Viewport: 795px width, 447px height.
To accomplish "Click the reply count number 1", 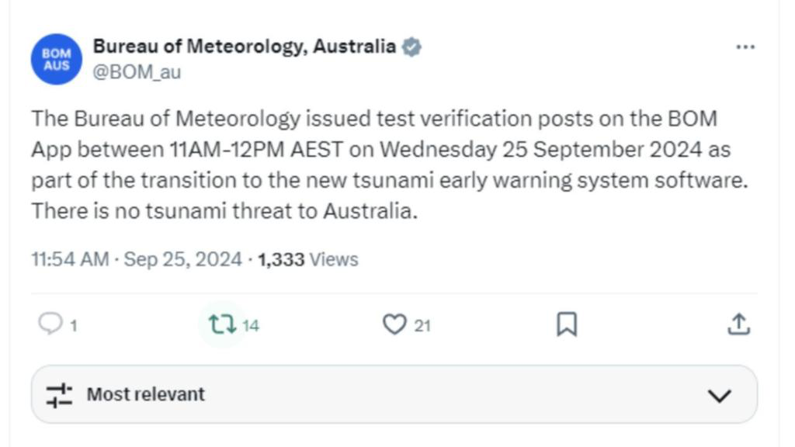I will click(x=74, y=326).
